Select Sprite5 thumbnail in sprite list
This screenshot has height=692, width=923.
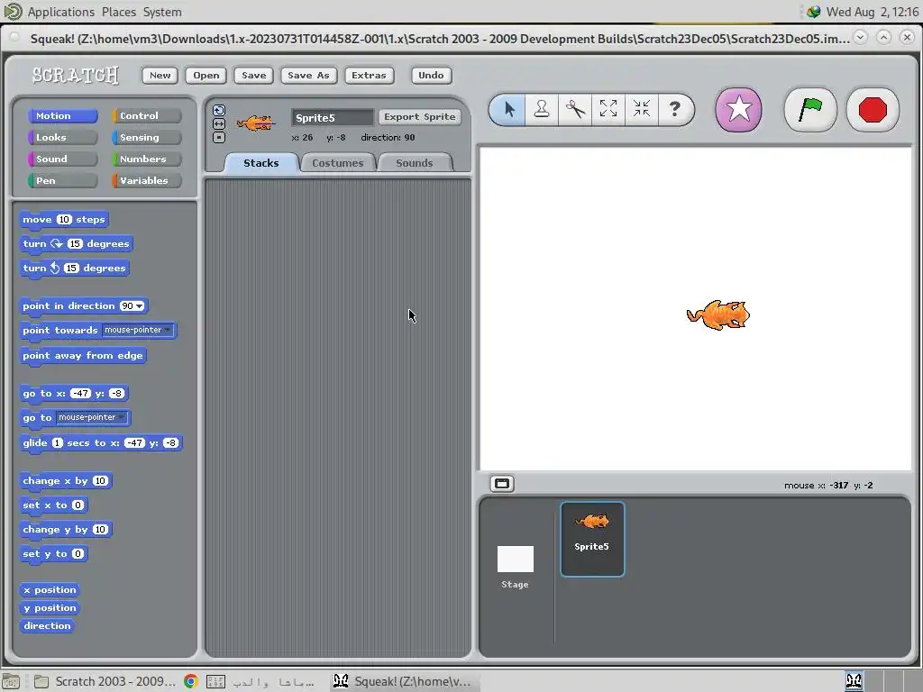[592, 539]
